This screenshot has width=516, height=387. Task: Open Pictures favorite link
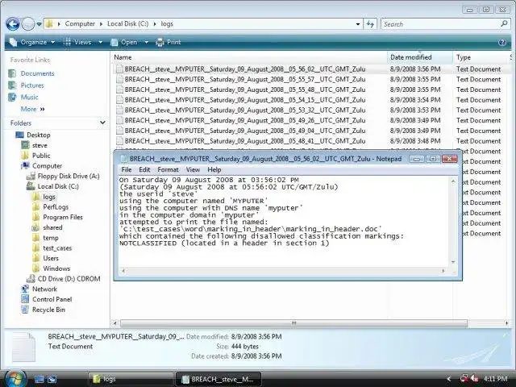pos(32,85)
